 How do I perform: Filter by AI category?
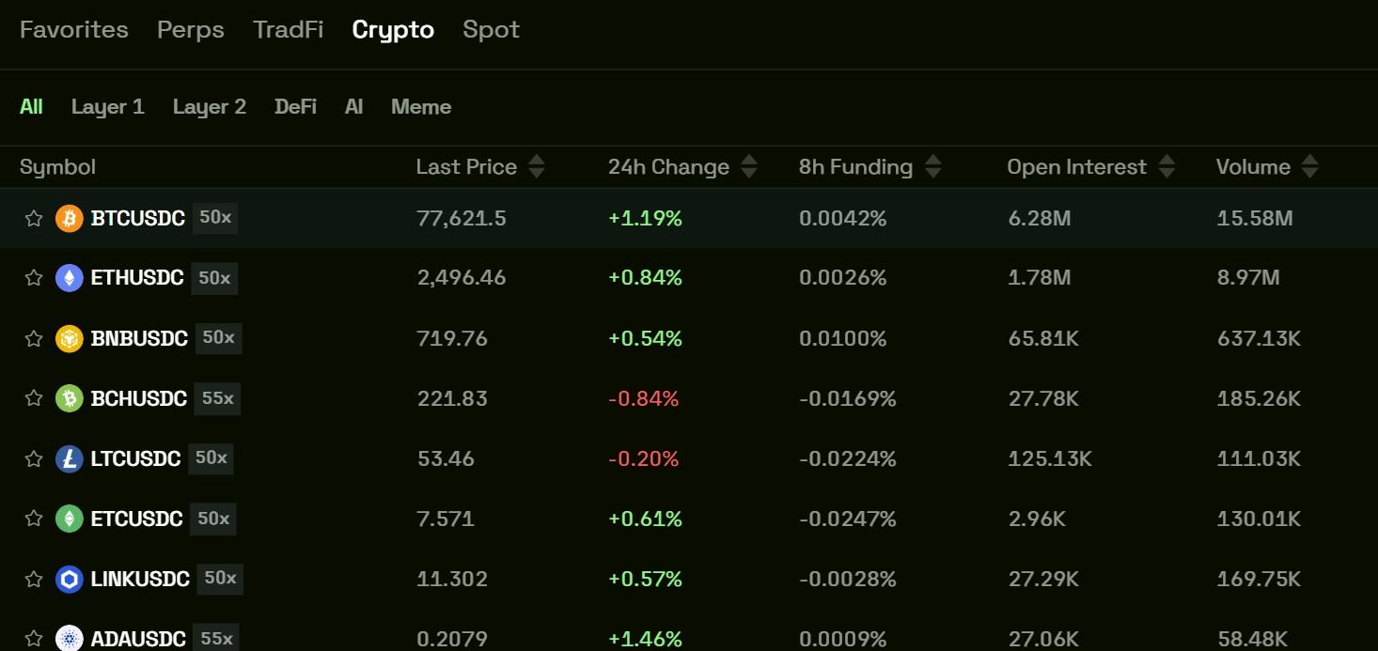click(x=353, y=107)
